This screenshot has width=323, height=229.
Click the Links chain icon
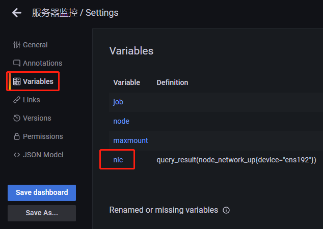[17, 100]
